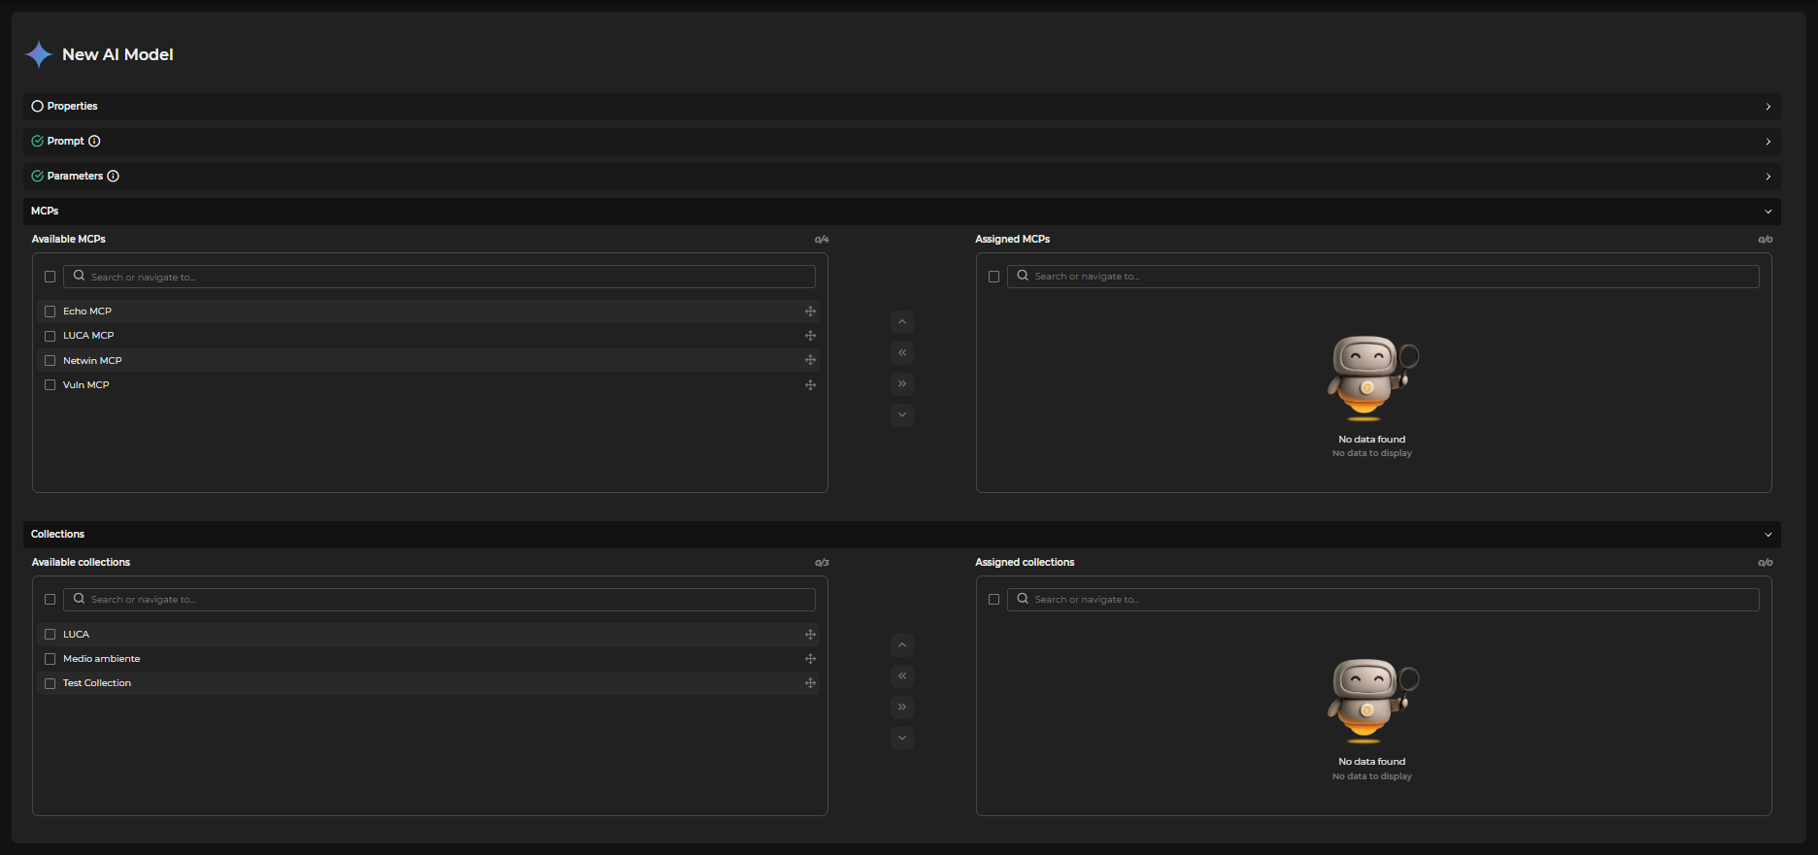The height and width of the screenshot is (855, 1818).
Task: Click the drag handle icon for Vuln MCP
Action: click(x=810, y=385)
